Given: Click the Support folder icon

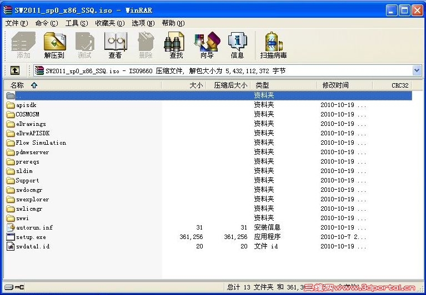Looking at the screenshot, I should [x=11, y=180].
